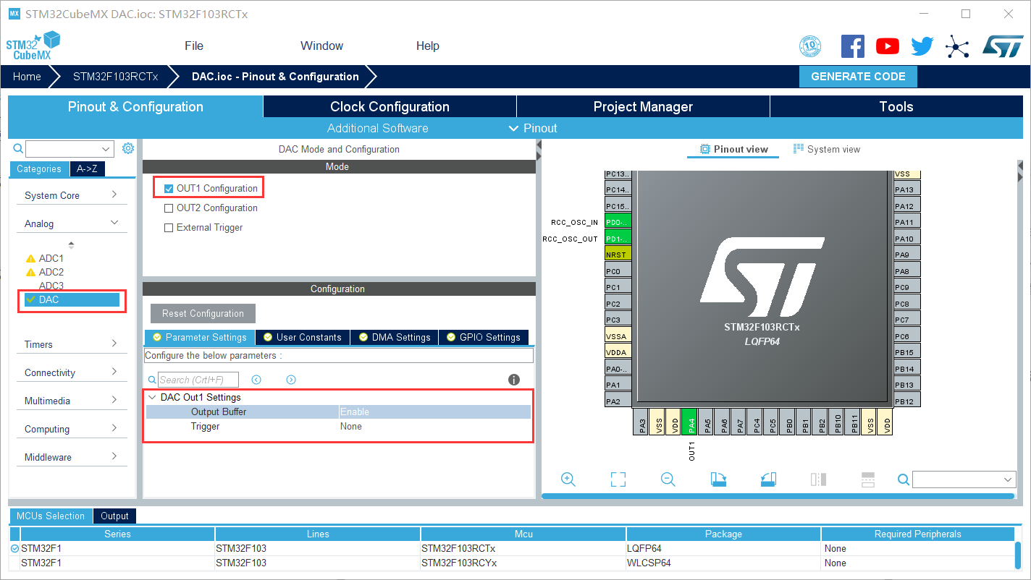Rotate the chip counter-clockwise
Viewport: 1031px width, 580px height.
click(x=768, y=479)
